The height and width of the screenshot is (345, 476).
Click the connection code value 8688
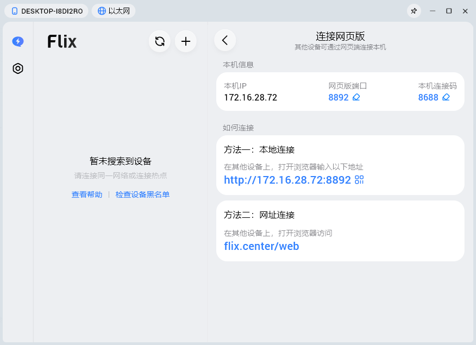[x=428, y=97]
